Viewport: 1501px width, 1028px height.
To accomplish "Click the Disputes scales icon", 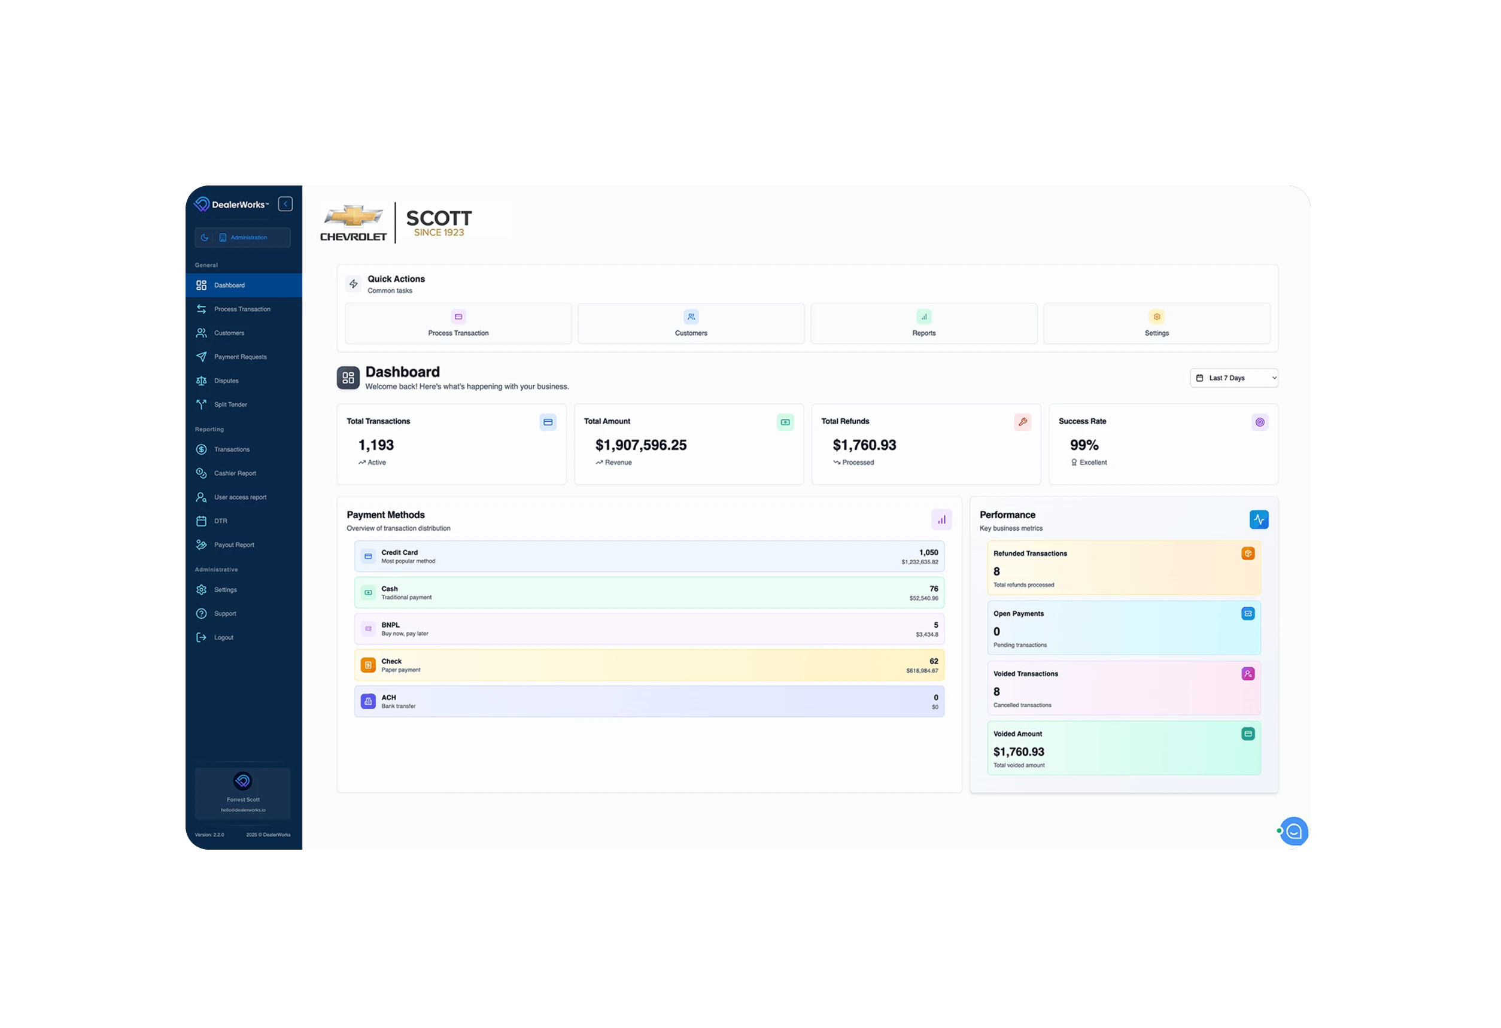I will [202, 381].
